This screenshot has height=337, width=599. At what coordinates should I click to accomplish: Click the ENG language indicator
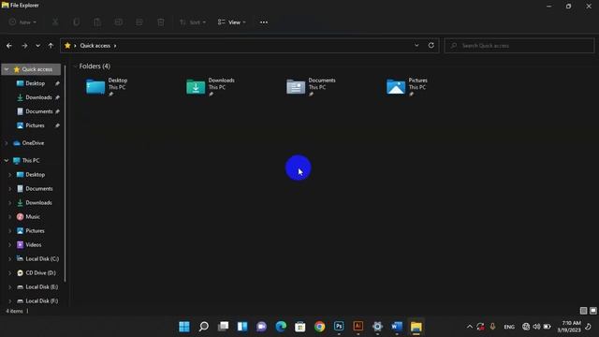coord(509,327)
